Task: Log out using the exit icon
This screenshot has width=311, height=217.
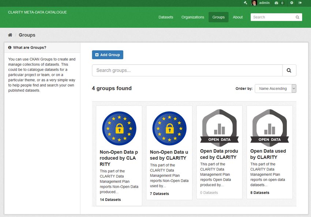Action: (300, 3)
